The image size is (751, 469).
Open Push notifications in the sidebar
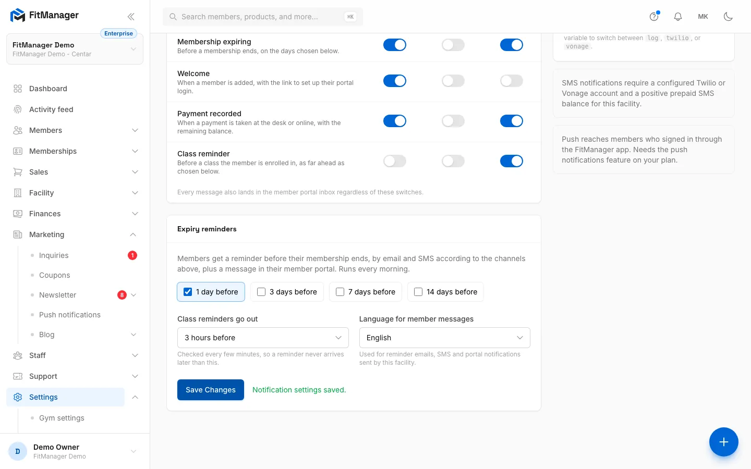(70, 315)
